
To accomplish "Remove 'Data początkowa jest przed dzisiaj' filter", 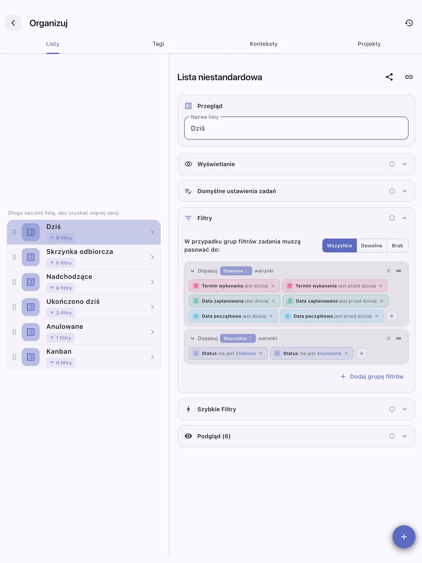I will pyautogui.click(x=377, y=316).
